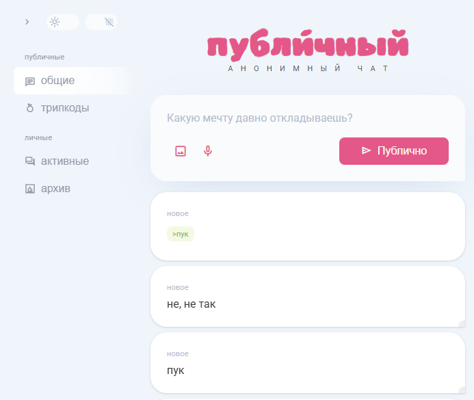474x400 pixels.
Task: Record voice message with the microphone icon
Action: pos(208,150)
